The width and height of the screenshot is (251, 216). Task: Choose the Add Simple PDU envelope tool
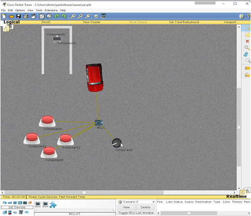247,68
